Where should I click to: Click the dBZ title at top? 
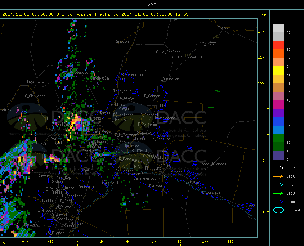[152, 5]
